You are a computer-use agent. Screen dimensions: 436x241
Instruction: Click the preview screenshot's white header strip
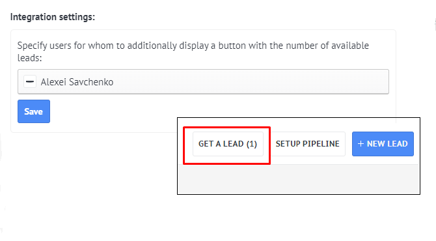click(x=298, y=124)
